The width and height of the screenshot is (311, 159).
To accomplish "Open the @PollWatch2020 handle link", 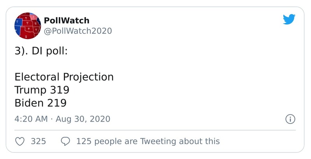I will pos(77,31).
